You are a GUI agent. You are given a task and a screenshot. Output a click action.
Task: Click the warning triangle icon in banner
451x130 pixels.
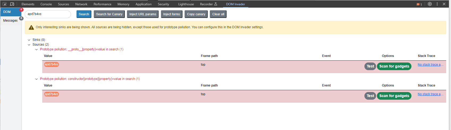(x=31, y=27)
